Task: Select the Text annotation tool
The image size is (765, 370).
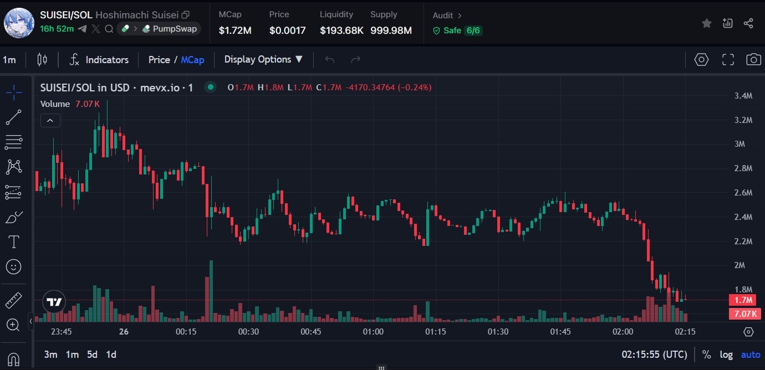Action: point(13,241)
